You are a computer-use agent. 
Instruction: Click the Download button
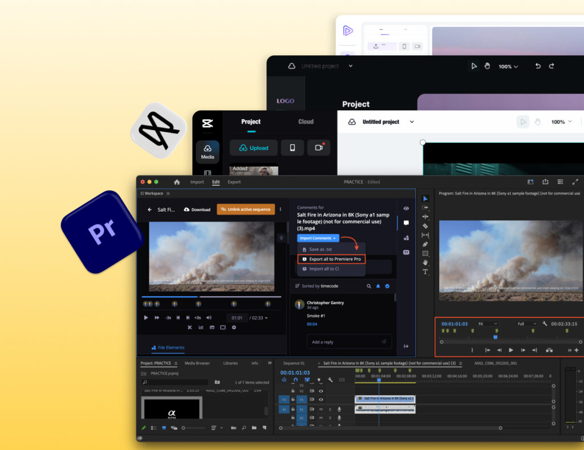pyautogui.click(x=197, y=210)
